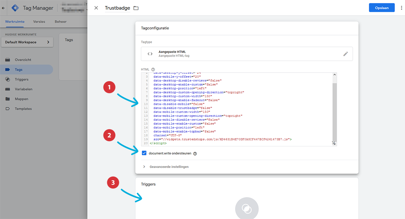Switch to the Werkruimte tab
Viewport: 405px width, 219px height.
[15, 22]
